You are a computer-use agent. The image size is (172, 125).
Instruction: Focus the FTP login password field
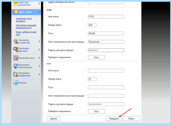106,104
